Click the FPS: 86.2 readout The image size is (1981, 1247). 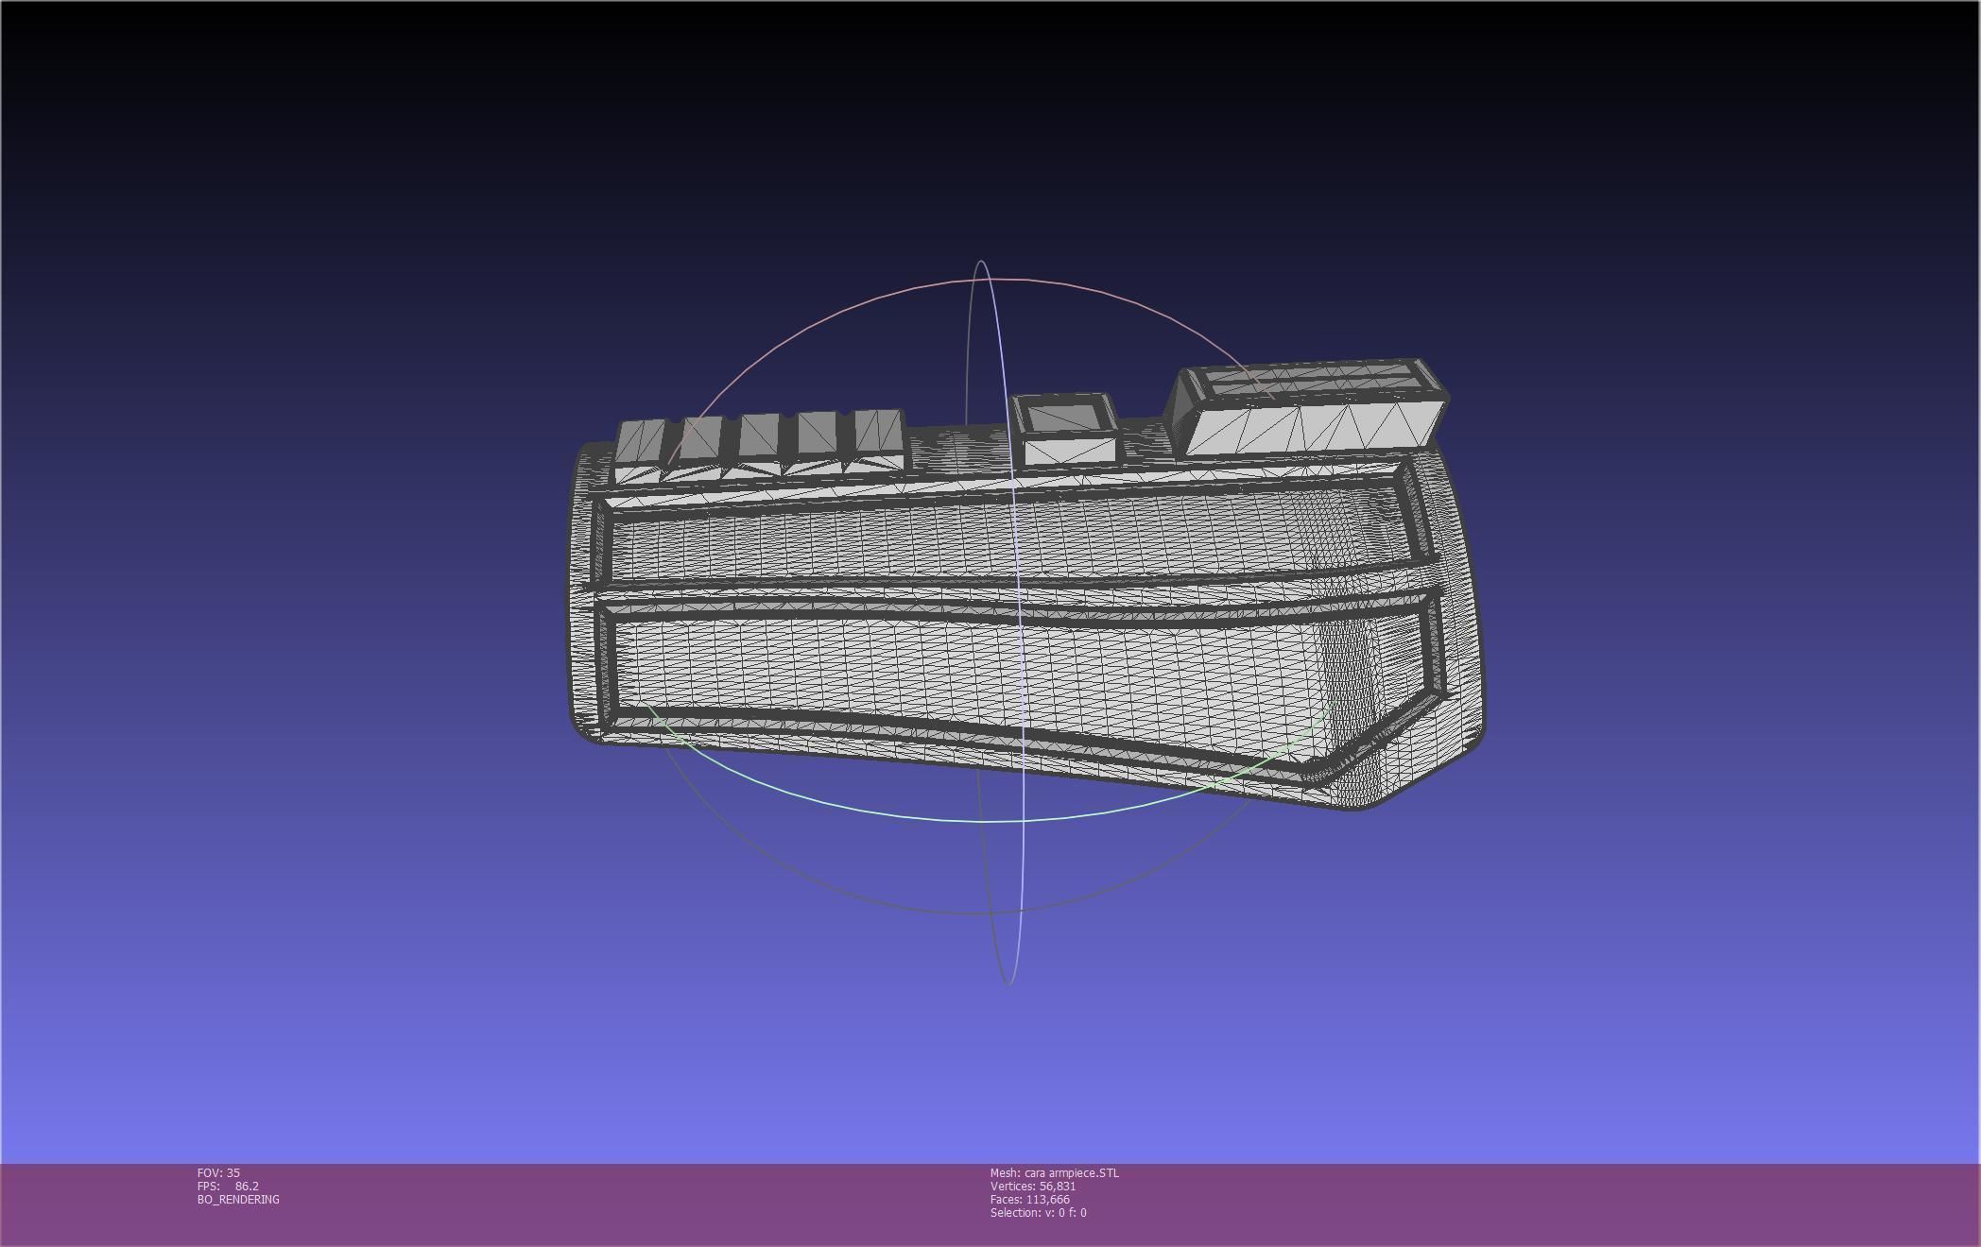[x=228, y=1186]
